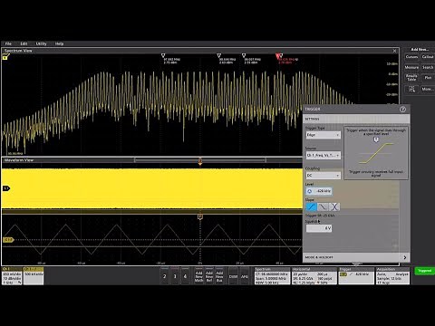The height and width of the screenshot is (326, 435).
Task: Click the More... button
Action: pyautogui.click(x=428, y=89)
